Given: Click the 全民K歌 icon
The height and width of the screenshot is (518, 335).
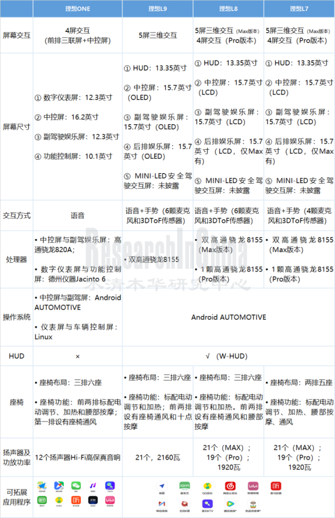Looking at the screenshot, I should (x=185, y=504).
